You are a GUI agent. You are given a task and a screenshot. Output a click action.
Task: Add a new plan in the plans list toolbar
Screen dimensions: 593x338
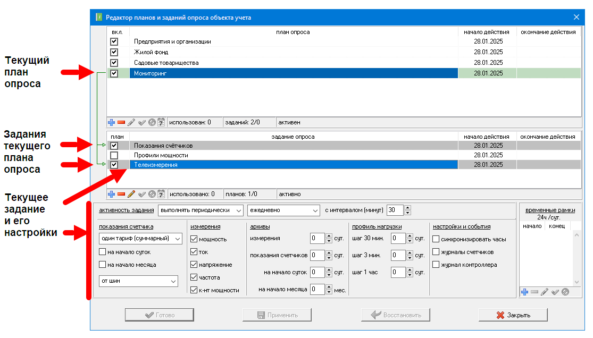[111, 122]
